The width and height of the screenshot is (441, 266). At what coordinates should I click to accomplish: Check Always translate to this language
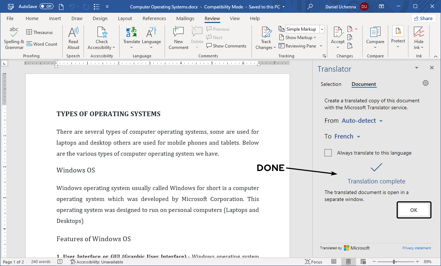click(x=328, y=152)
